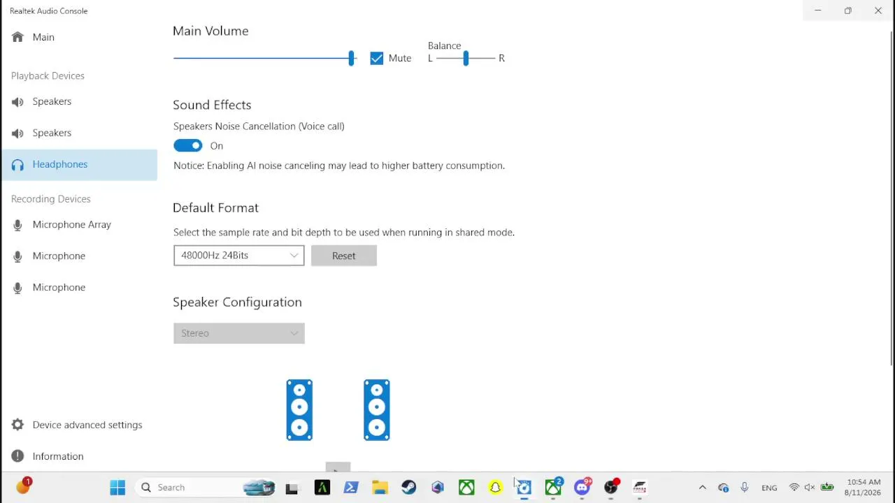Open the Information page
Image resolution: width=895 pixels, height=503 pixels.
point(79,456)
